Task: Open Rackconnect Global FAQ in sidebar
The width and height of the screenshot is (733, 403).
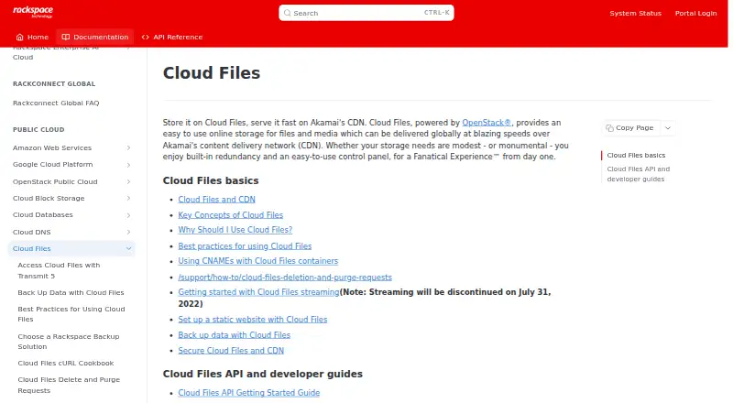Action: pos(56,103)
